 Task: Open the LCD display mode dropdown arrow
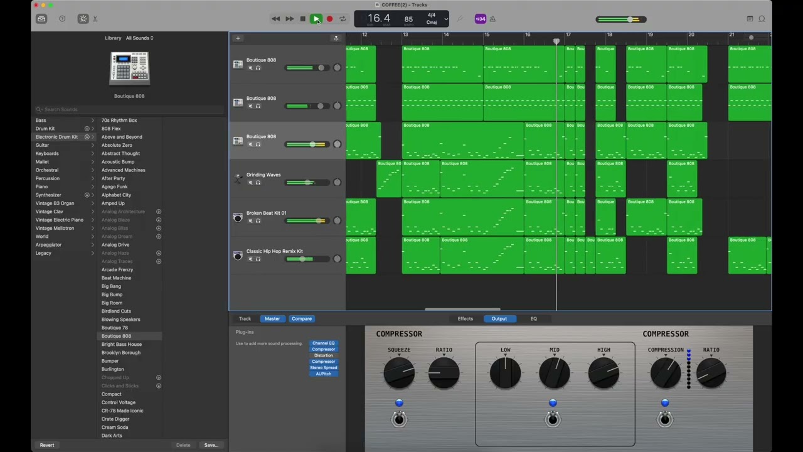click(x=446, y=19)
